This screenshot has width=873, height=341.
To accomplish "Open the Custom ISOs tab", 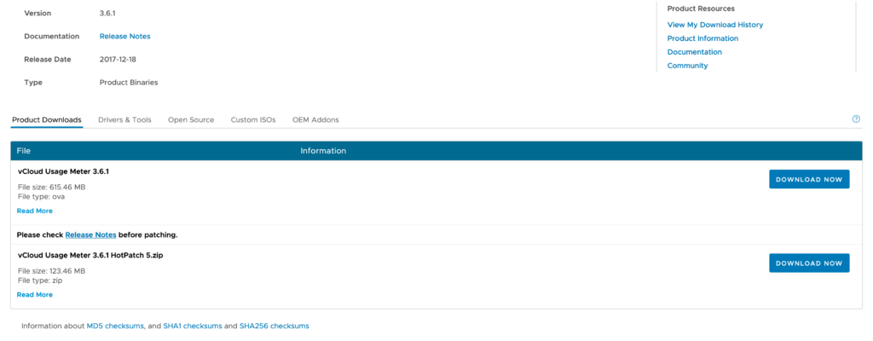I will (x=253, y=120).
